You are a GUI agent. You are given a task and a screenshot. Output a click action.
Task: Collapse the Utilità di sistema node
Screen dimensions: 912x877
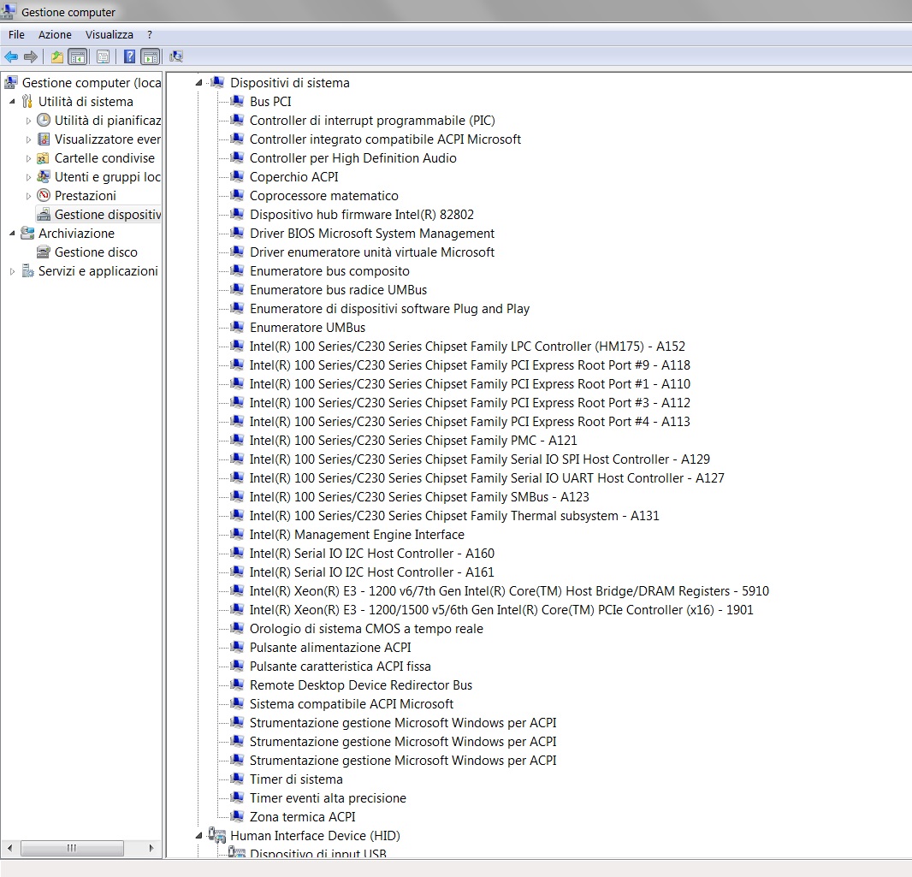(x=12, y=102)
